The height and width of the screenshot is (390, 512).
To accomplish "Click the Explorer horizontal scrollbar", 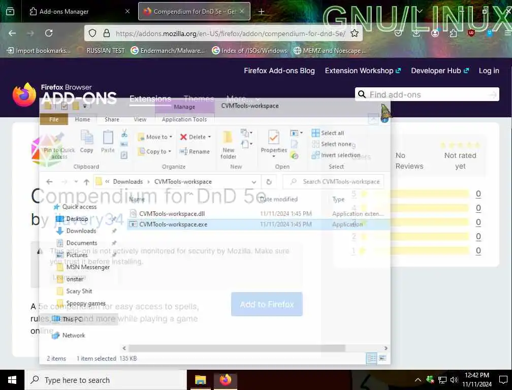I will pos(237,348).
